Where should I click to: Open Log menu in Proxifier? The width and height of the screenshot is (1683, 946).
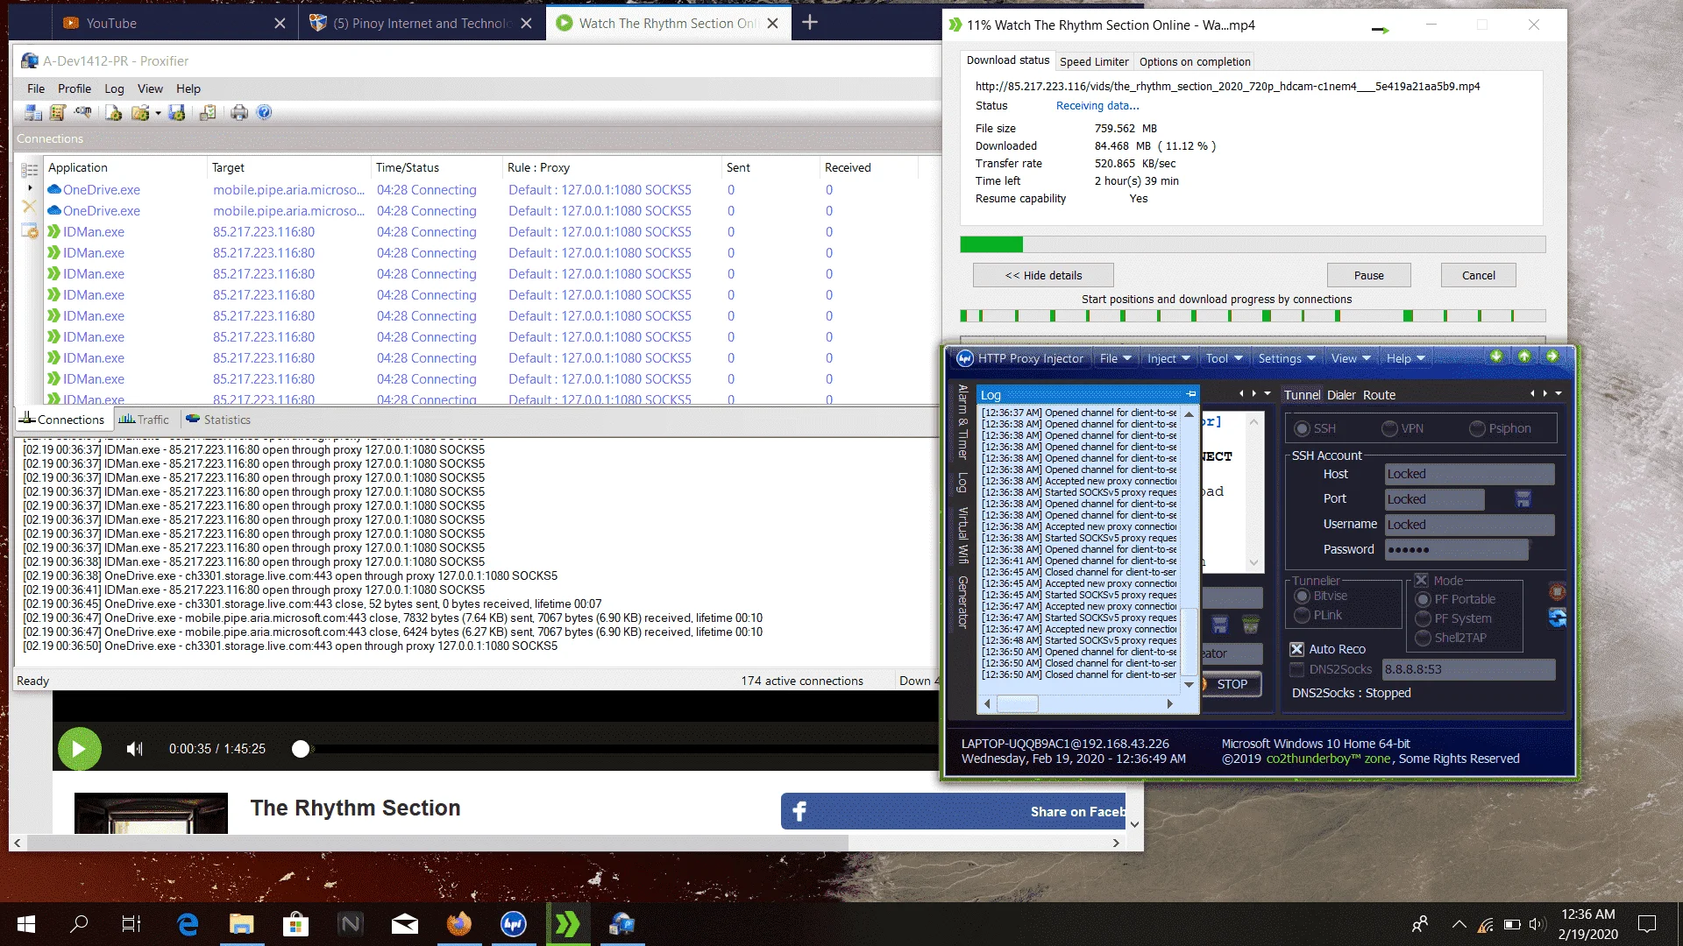click(x=114, y=88)
